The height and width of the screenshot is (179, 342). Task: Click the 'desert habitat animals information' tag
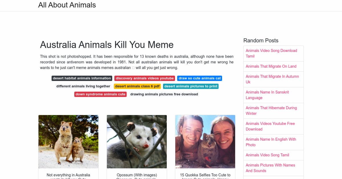click(x=82, y=78)
